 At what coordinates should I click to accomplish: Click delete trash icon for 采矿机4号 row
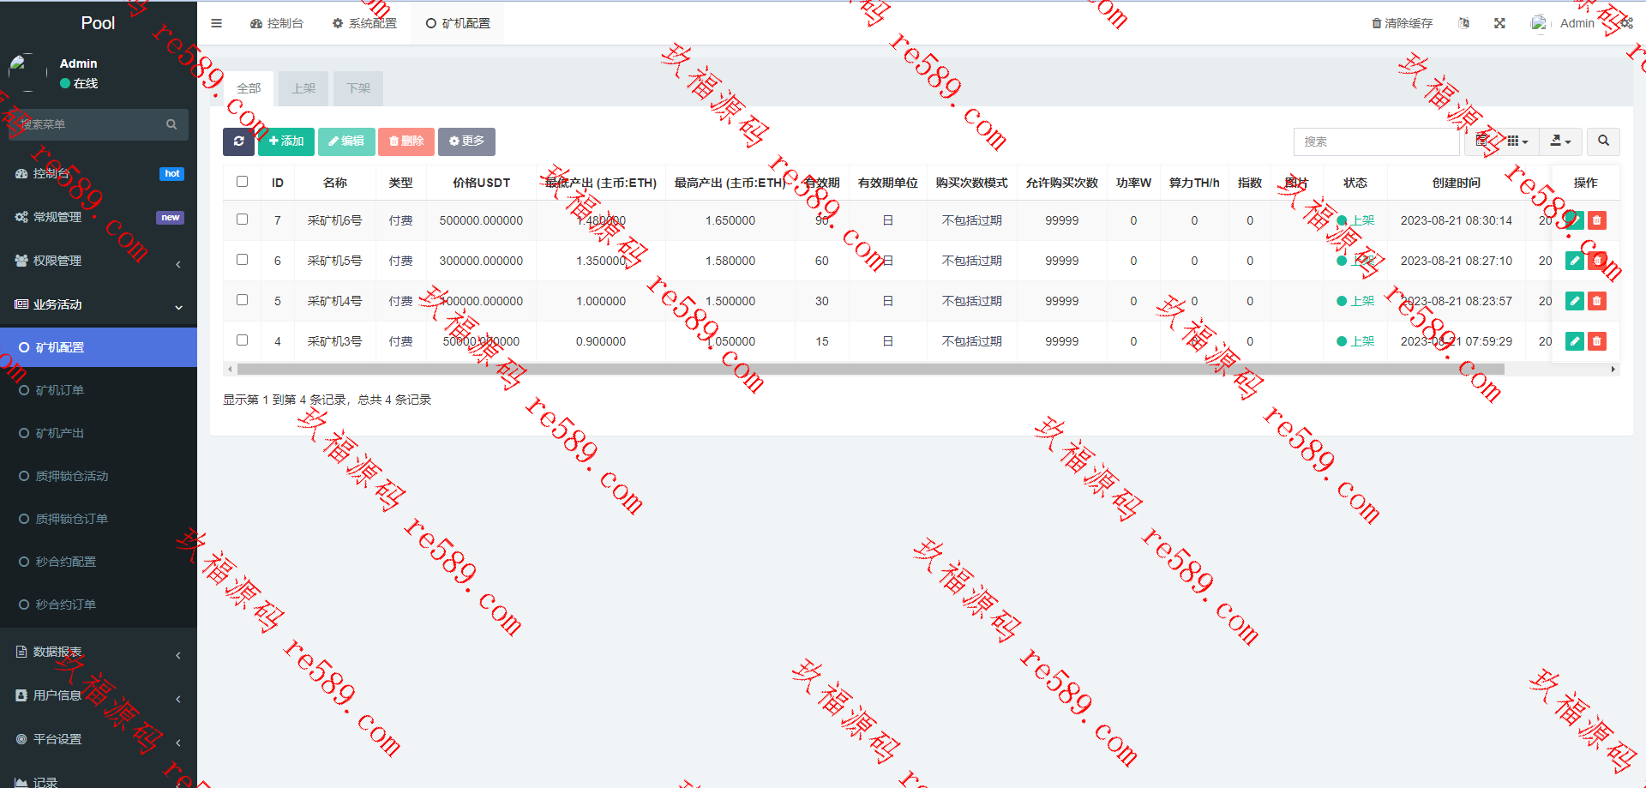pyautogui.click(x=1597, y=301)
